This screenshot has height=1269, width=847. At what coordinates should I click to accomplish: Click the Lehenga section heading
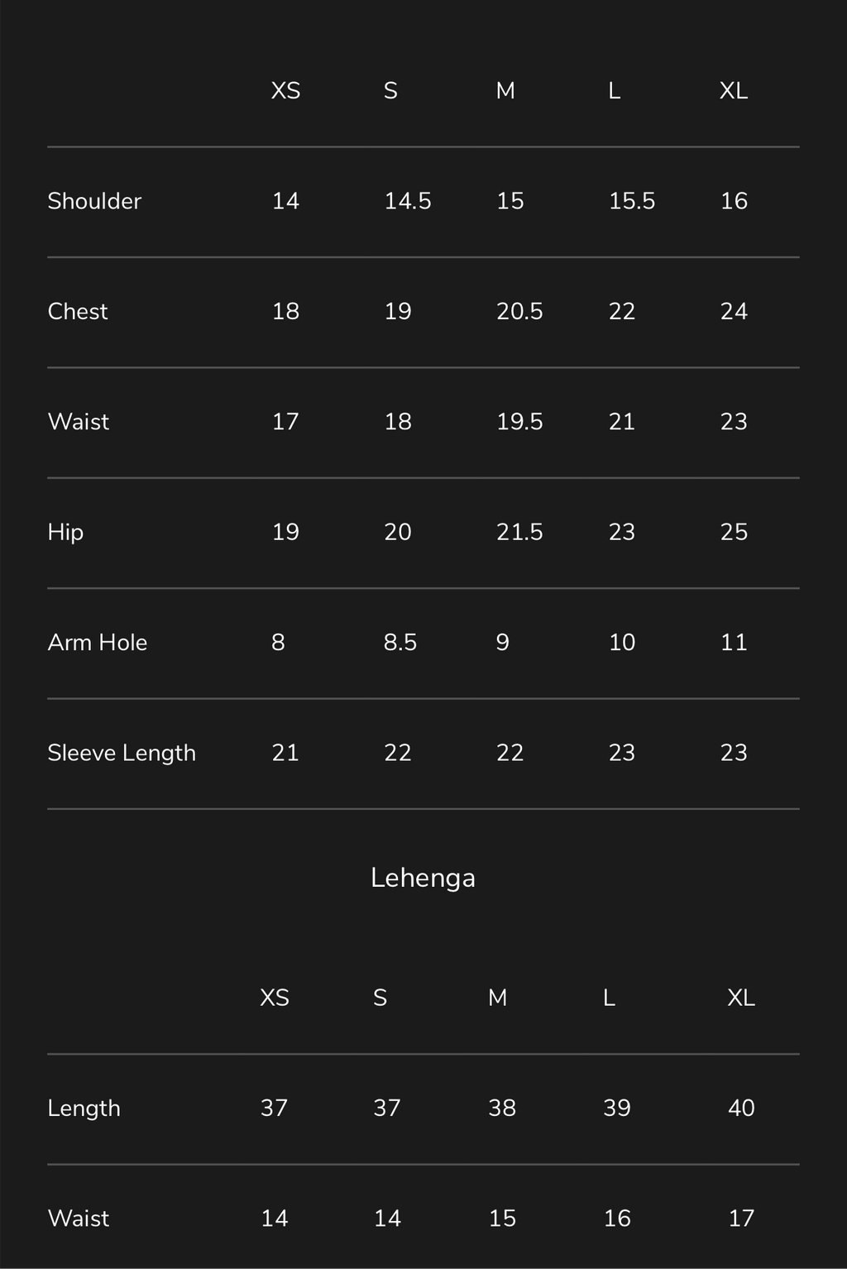tap(423, 878)
